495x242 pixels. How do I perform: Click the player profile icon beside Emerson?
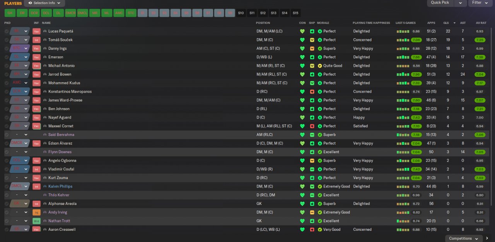click(45, 57)
